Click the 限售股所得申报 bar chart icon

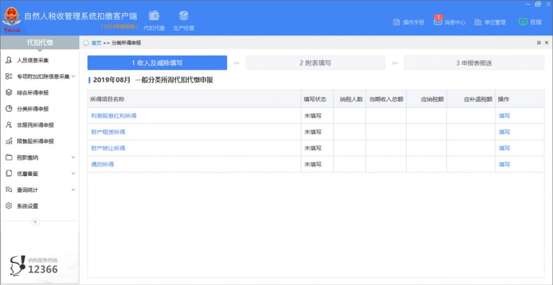(x=9, y=141)
